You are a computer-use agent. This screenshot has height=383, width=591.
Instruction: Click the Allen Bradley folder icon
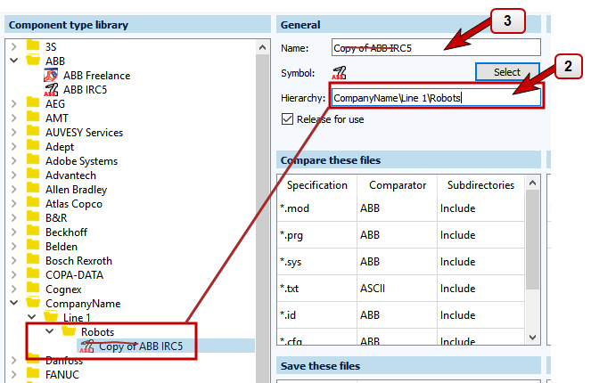tap(33, 189)
